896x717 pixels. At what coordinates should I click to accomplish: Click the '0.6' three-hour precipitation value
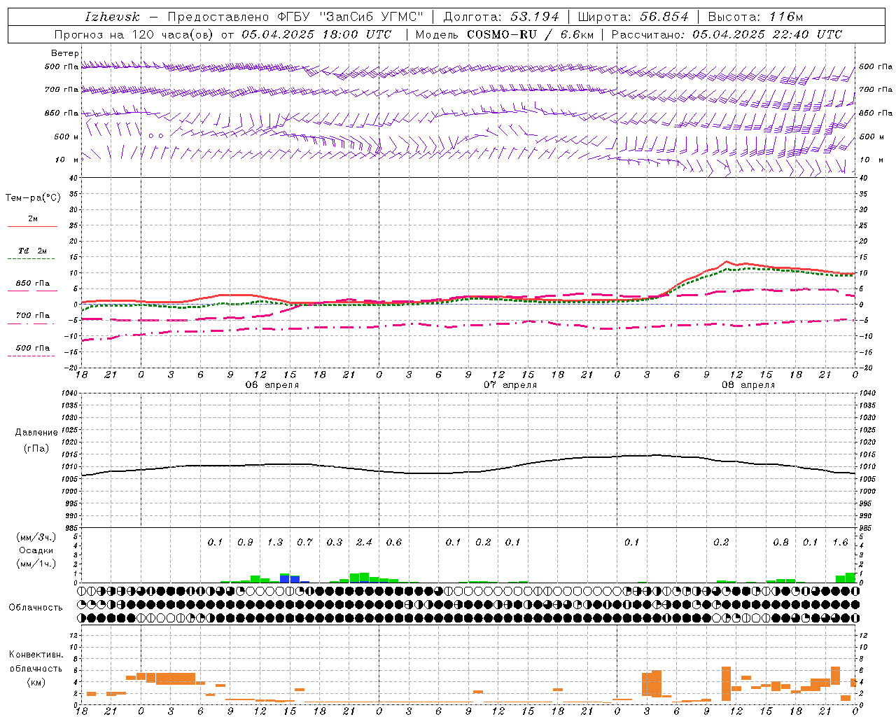coord(394,543)
